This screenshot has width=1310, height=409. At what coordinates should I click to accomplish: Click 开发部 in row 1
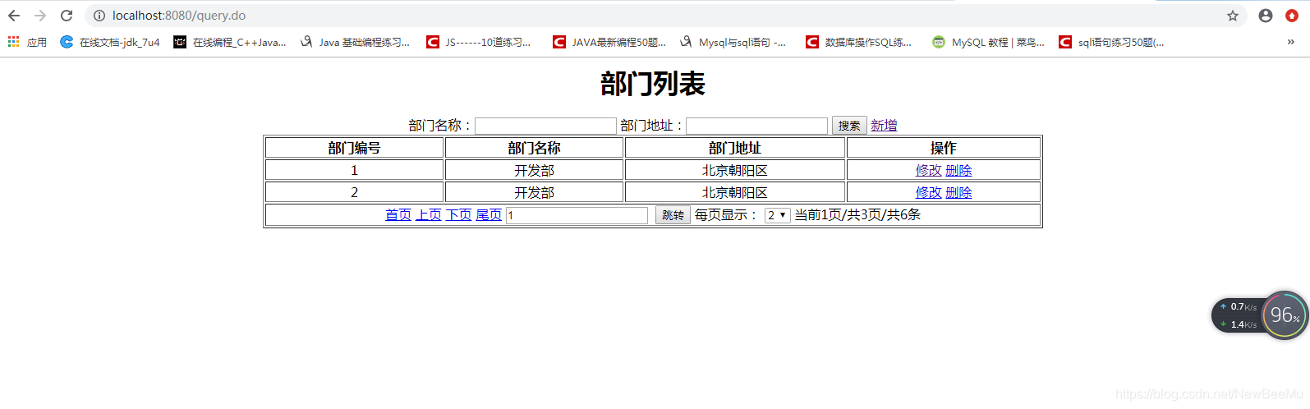click(x=535, y=171)
